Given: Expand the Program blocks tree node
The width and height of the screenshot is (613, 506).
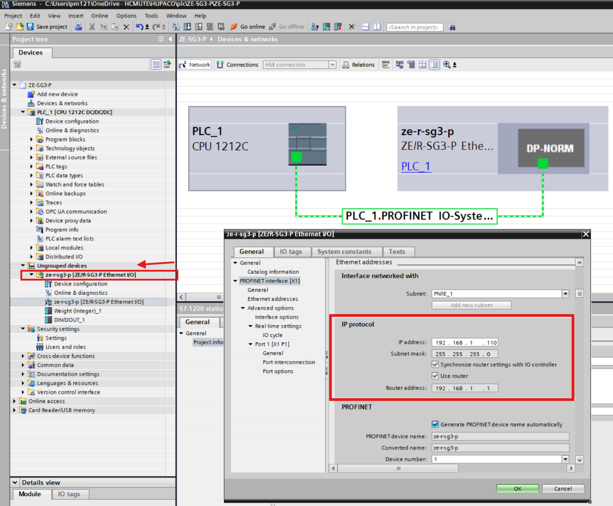Looking at the screenshot, I should [x=31, y=140].
